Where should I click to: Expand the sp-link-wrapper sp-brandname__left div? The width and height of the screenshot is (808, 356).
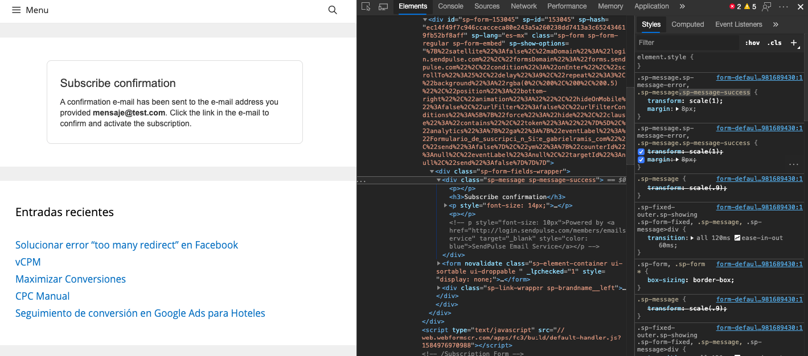tap(438, 288)
